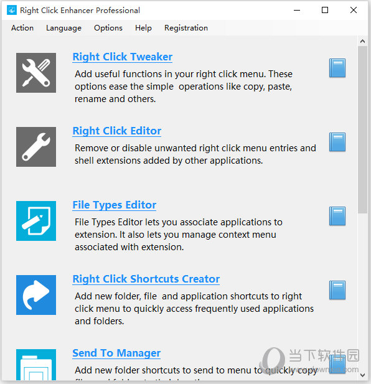Image resolution: width=371 pixels, height=384 pixels.
Task: Open the Options menu
Action: 108,28
